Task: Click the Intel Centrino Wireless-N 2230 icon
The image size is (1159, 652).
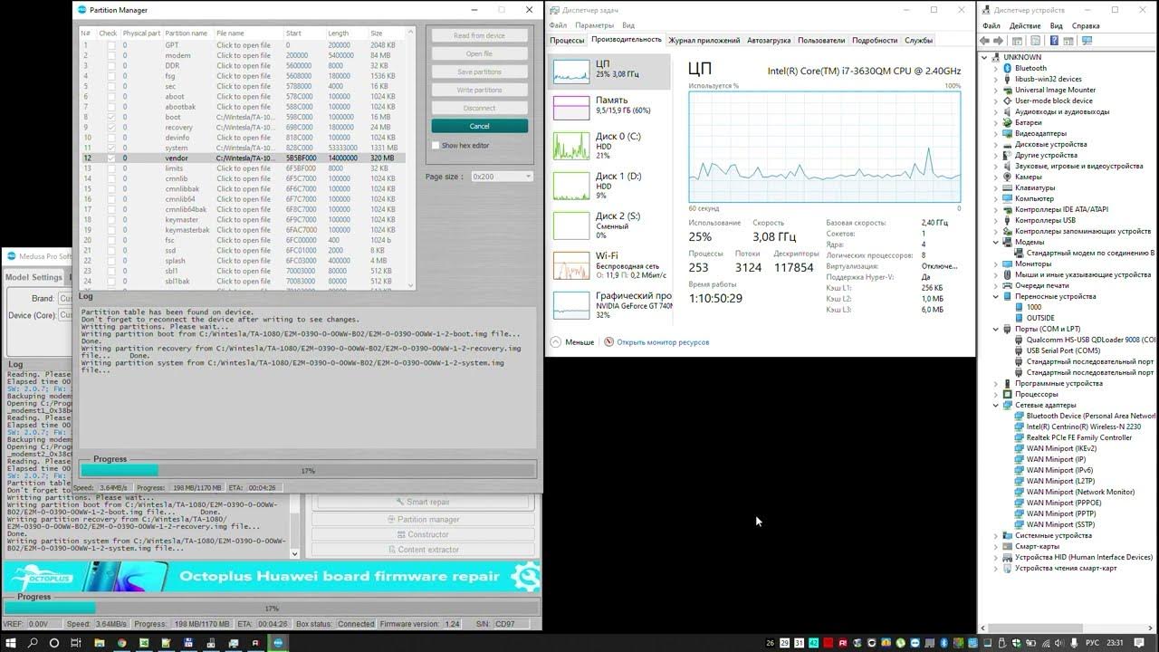Action: coord(1020,427)
